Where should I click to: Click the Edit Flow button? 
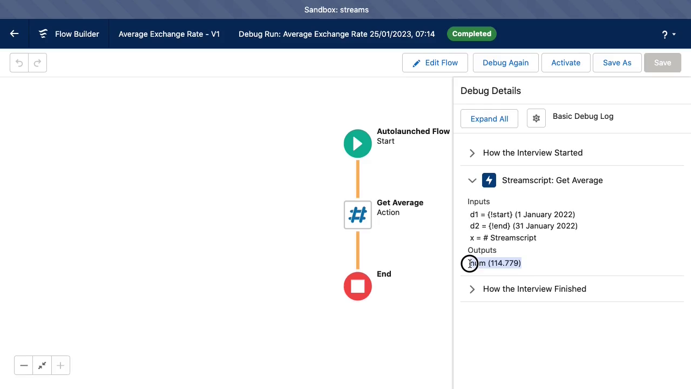tap(435, 63)
